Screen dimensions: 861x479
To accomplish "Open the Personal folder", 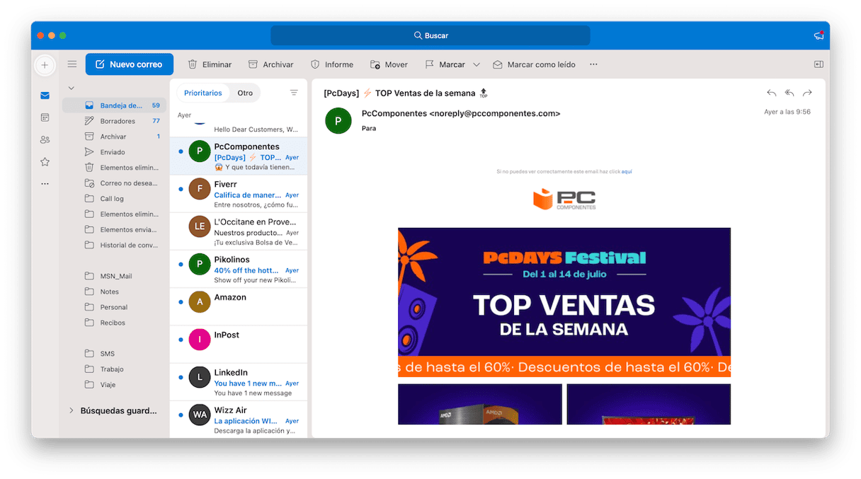I will click(114, 307).
